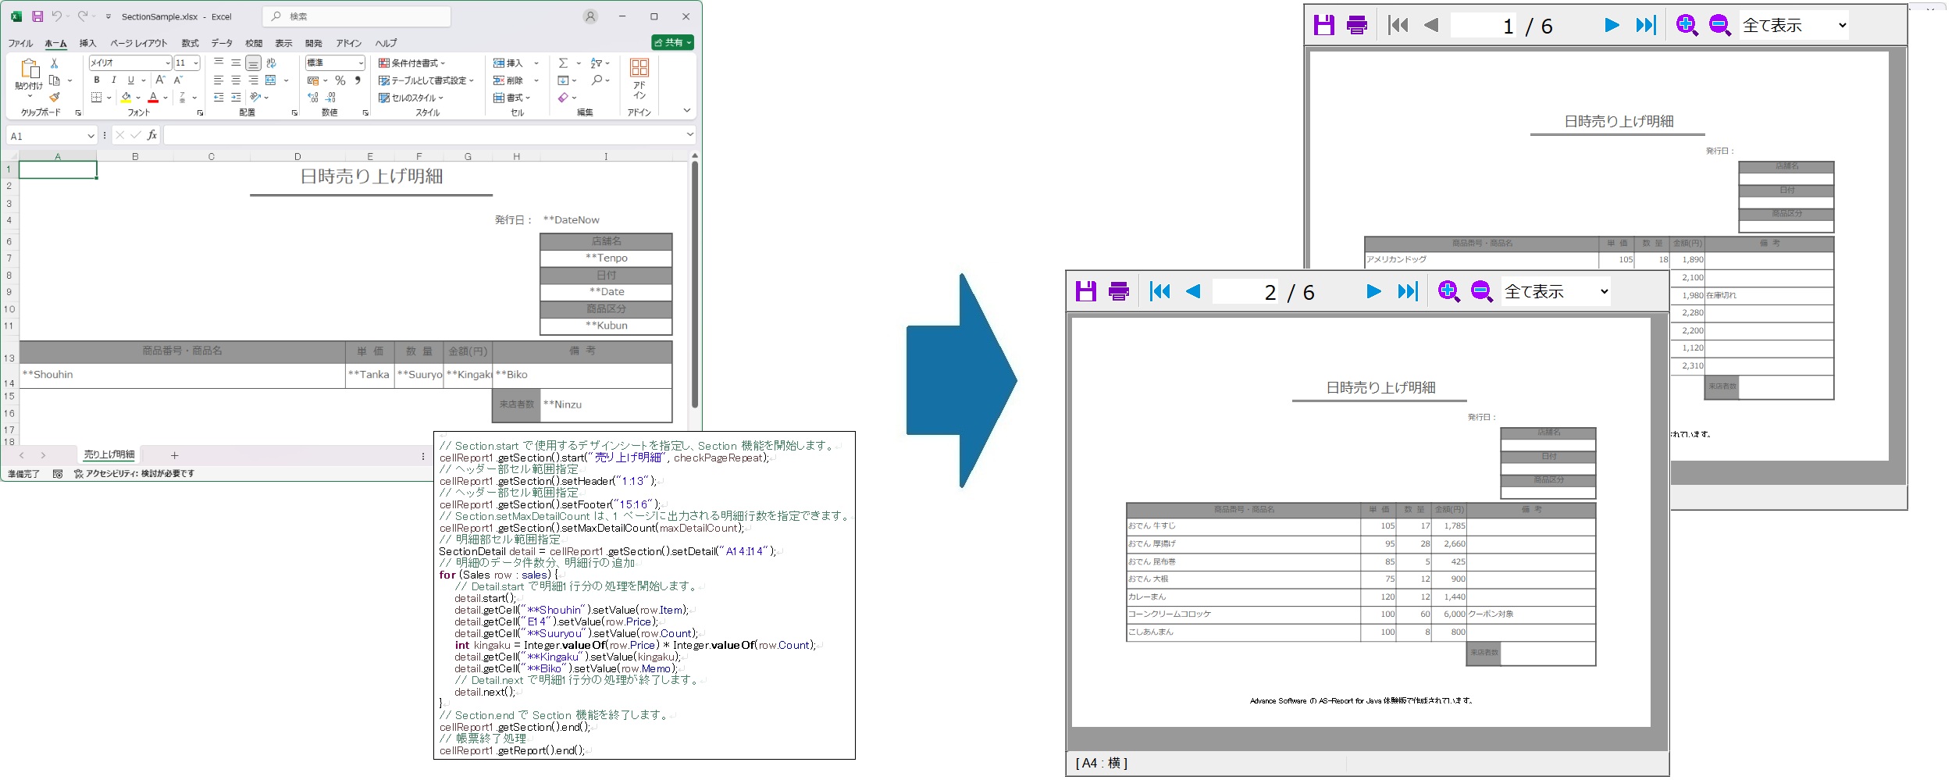Click the save icon in the Excel title bar
The height and width of the screenshot is (780, 1952).
[37, 16]
